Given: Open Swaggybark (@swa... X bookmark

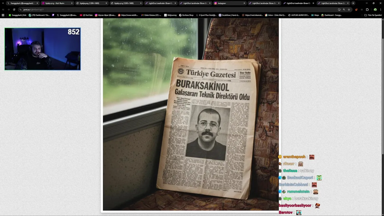Looking at the screenshot, I should (67, 15).
